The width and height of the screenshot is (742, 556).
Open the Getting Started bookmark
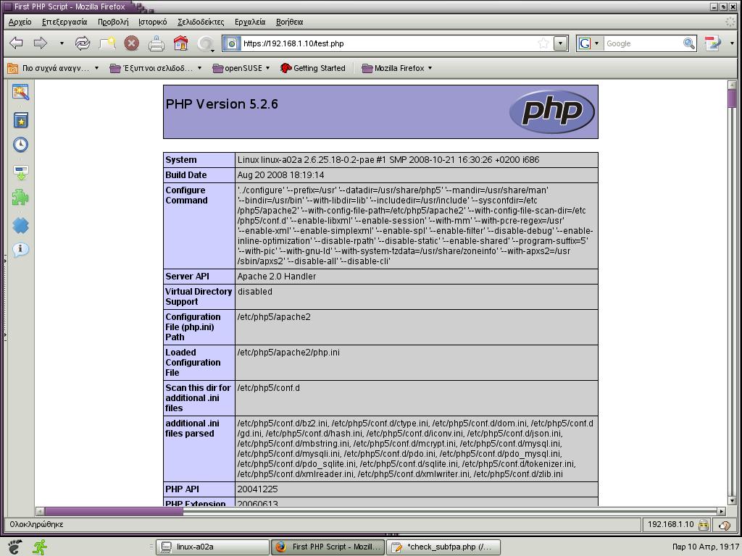tap(313, 68)
